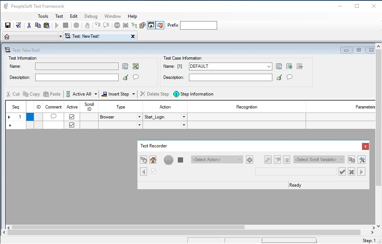Click the add test case icon with plus
382x244 pixels.
(x=289, y=66)
